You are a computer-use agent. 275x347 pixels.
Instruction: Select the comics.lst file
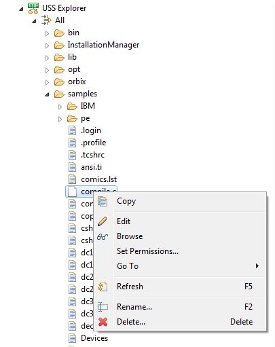point(98,179)
